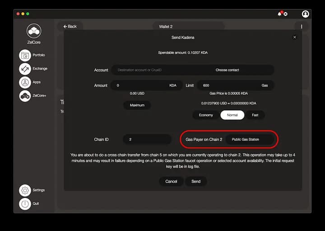The image size is (325, 231).
Task: Click the circled X status icon
Action: click(286, 14)
